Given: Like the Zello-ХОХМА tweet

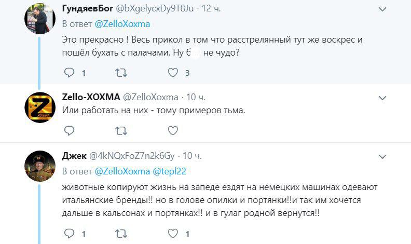Looking at the screenshot, I should pyautogui.click(x=173, y=130).
